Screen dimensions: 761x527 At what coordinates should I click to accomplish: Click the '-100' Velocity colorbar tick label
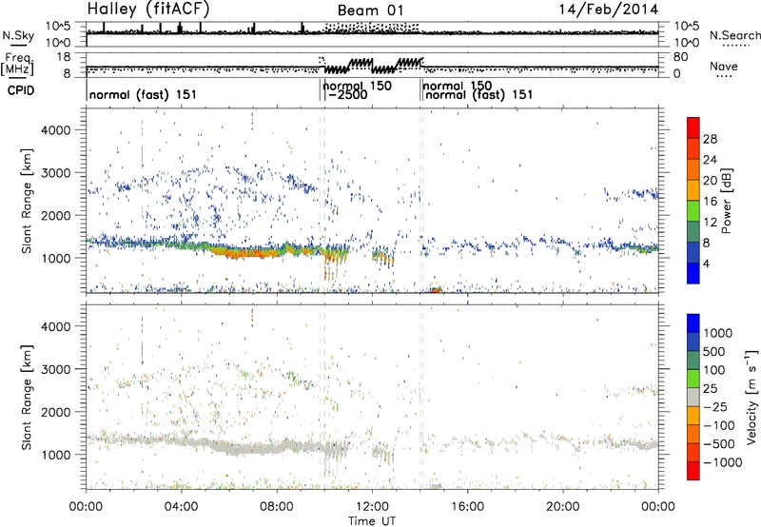tap(719, 425)
